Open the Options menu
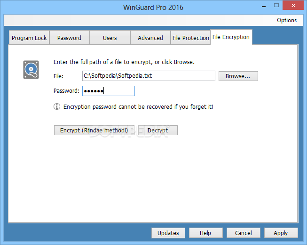The height and width of the screenshot is (245, 307). point(287,20)
